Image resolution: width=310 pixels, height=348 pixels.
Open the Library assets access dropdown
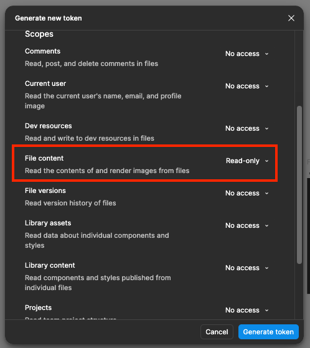[x=247, y=226]
